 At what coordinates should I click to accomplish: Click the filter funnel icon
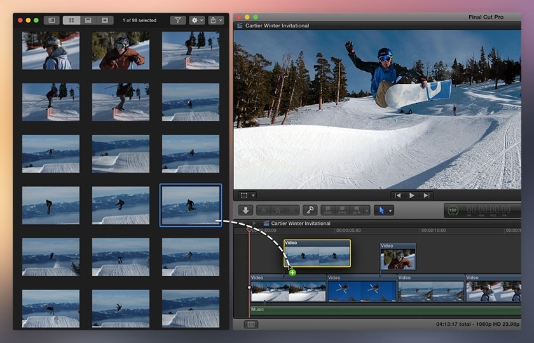tap(177, 20)
